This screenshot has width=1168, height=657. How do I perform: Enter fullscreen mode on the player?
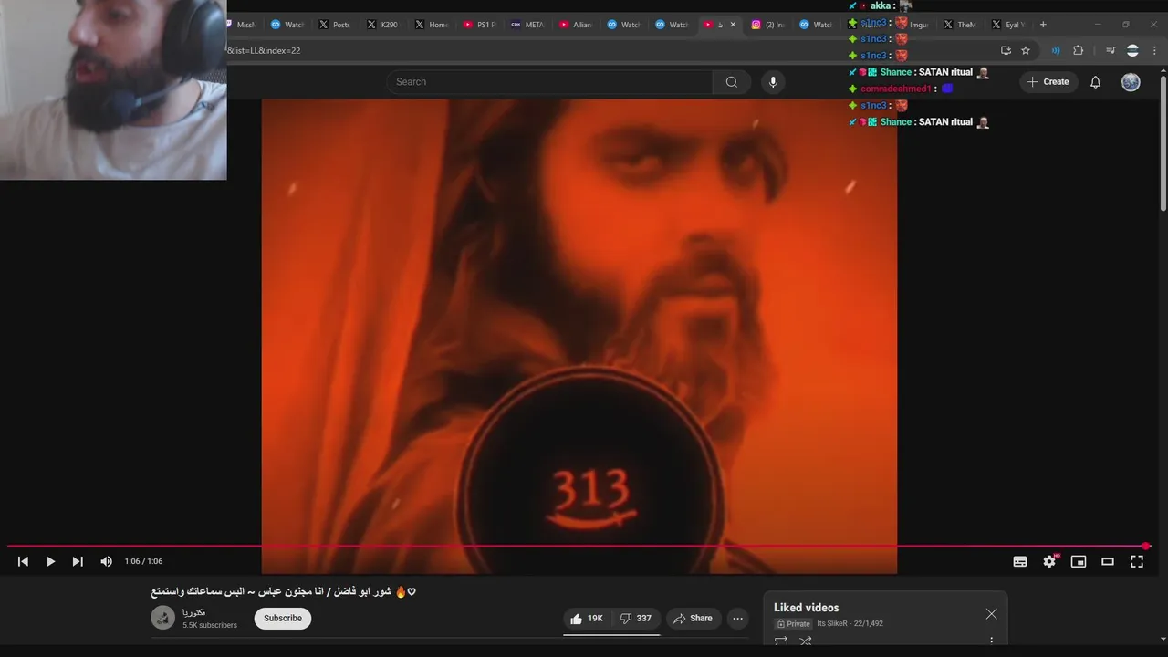tap(1137, 562)
